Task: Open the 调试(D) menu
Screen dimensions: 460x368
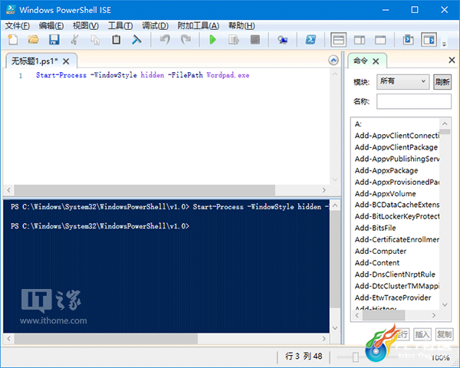Action: tap(155, 26)
